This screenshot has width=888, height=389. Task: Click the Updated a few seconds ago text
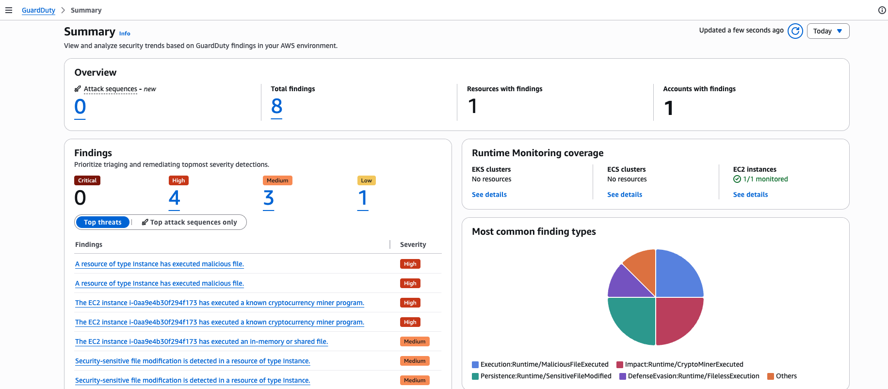pos(741,30)
